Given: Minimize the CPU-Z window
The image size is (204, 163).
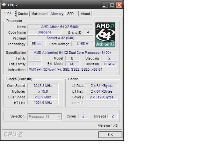Looking at the screenshot, I should click(104, 5).
